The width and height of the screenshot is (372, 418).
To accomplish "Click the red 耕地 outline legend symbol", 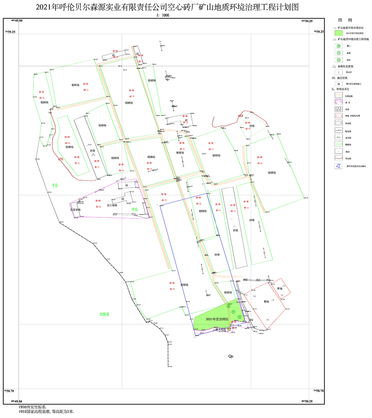I will [338, 116].
